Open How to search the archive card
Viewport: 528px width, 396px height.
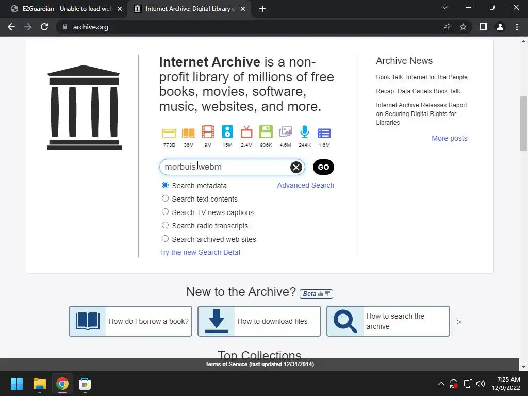pos(388,321)
